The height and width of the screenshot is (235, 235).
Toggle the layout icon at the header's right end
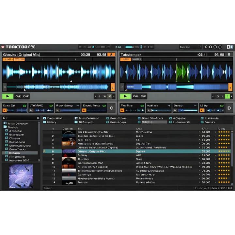coord(230,47)
